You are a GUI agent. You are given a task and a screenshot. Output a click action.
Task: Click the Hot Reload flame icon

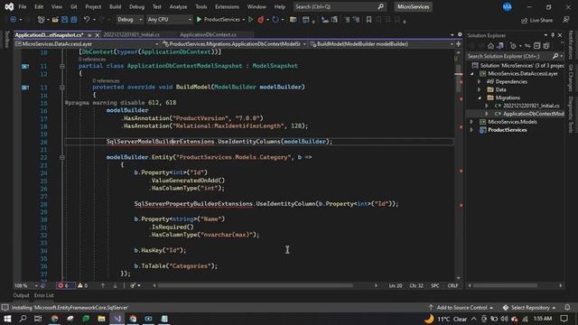(x=261, y=20)
